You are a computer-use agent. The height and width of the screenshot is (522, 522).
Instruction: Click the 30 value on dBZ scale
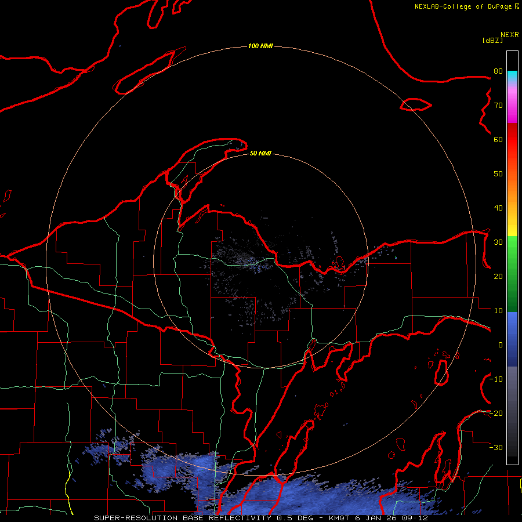[498, 242]
